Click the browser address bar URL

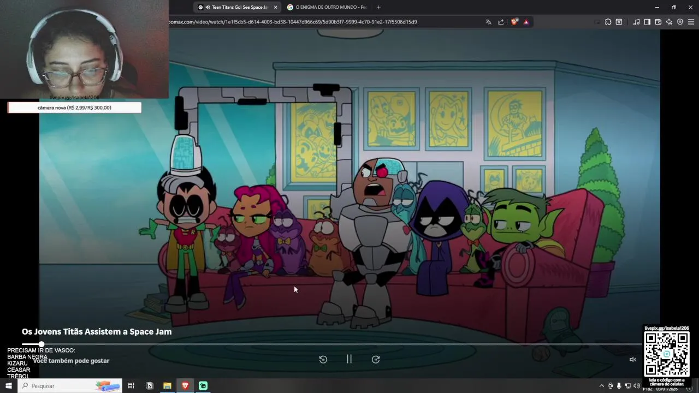(x=293, y=22)
